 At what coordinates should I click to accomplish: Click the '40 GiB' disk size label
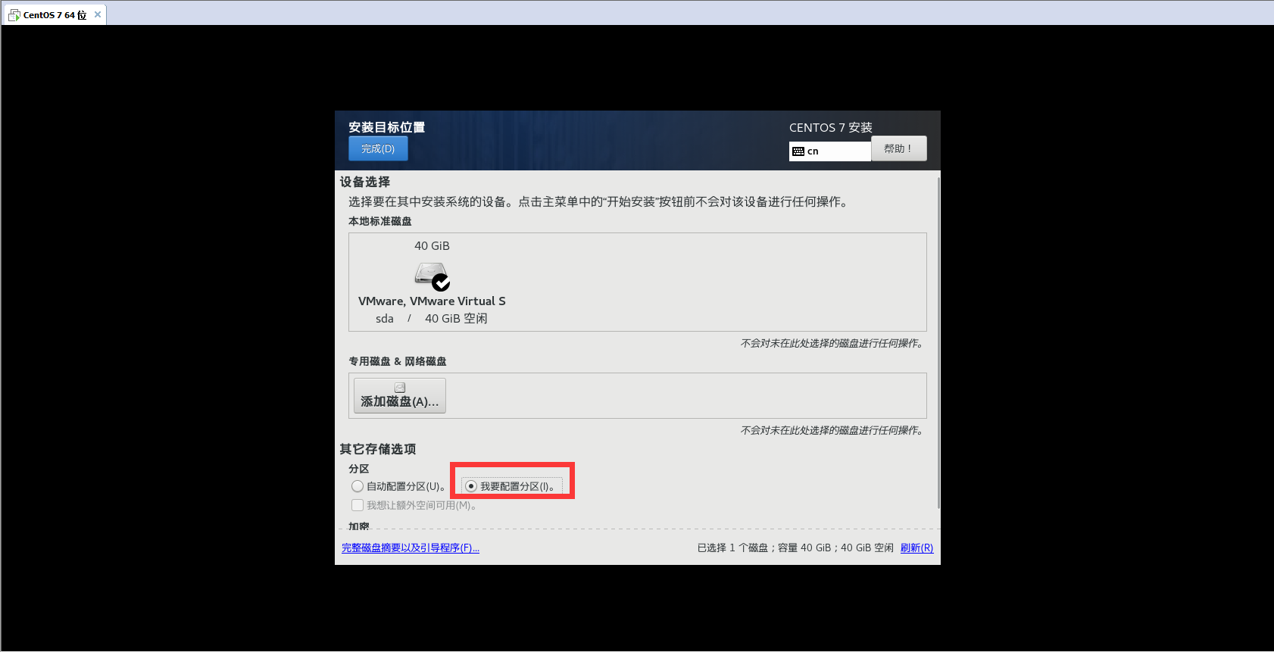coord(432,246)
